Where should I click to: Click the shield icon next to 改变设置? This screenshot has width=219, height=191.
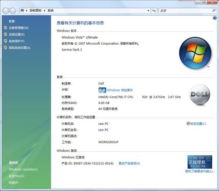188,124
